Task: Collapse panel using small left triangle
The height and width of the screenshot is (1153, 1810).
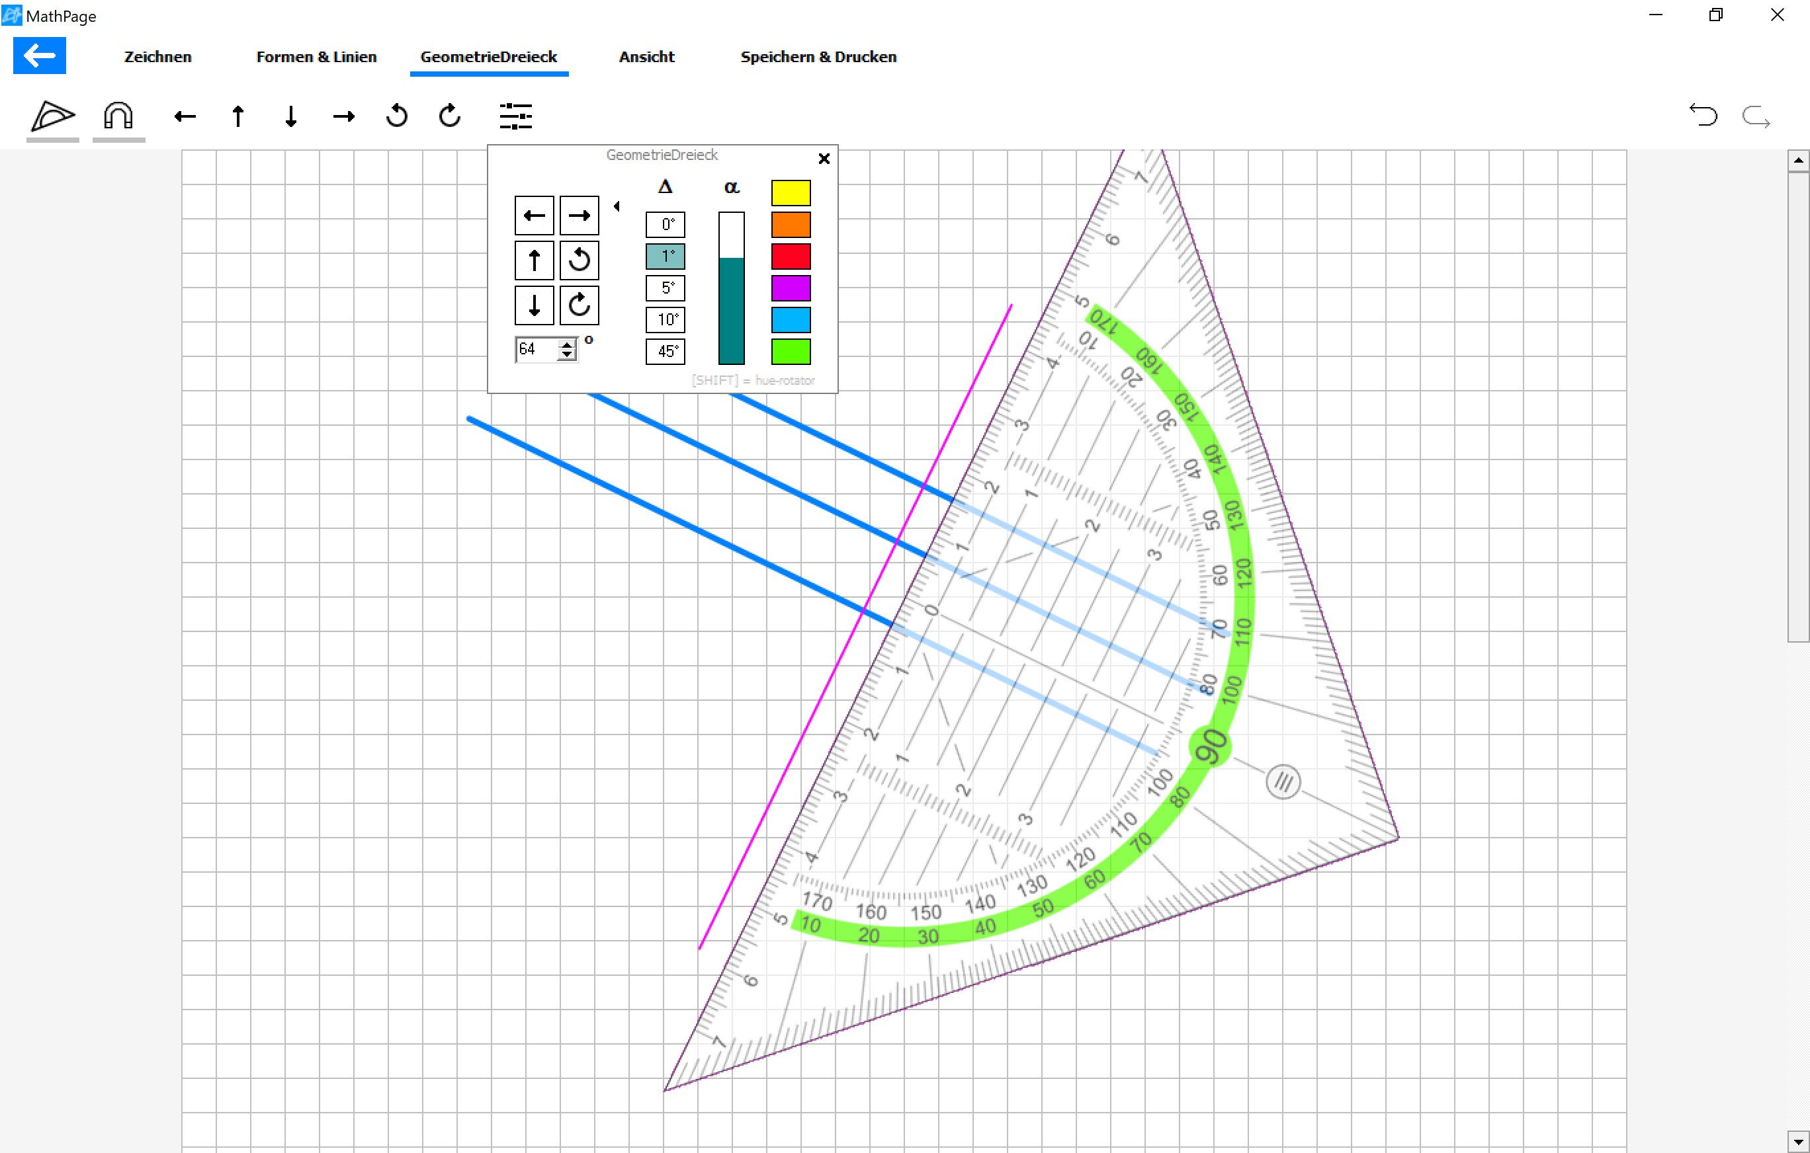Action: tap(617, 206)
